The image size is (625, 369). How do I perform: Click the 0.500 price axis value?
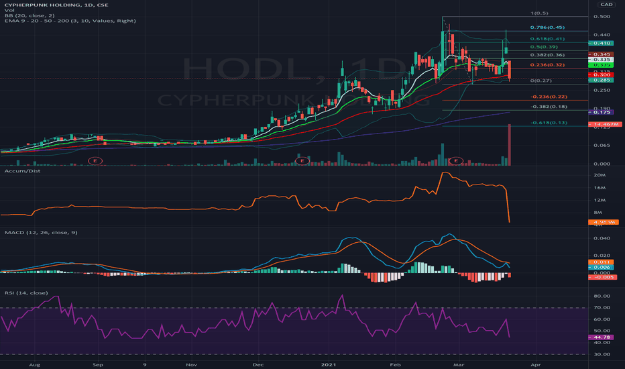[x=602, y=17]
